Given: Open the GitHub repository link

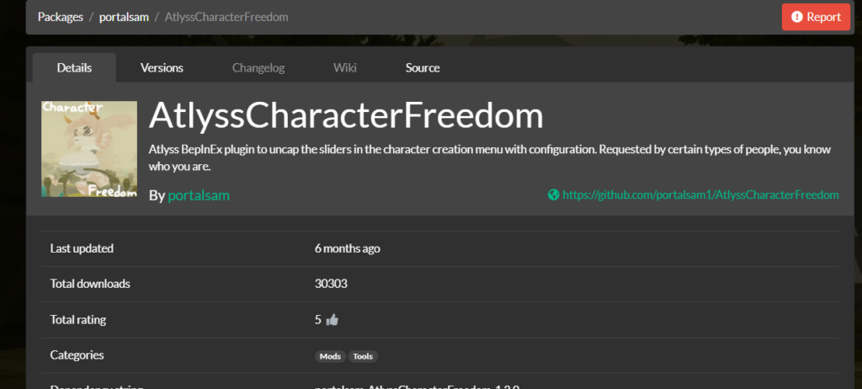Looking at the screenshot, I should (700, 194).
